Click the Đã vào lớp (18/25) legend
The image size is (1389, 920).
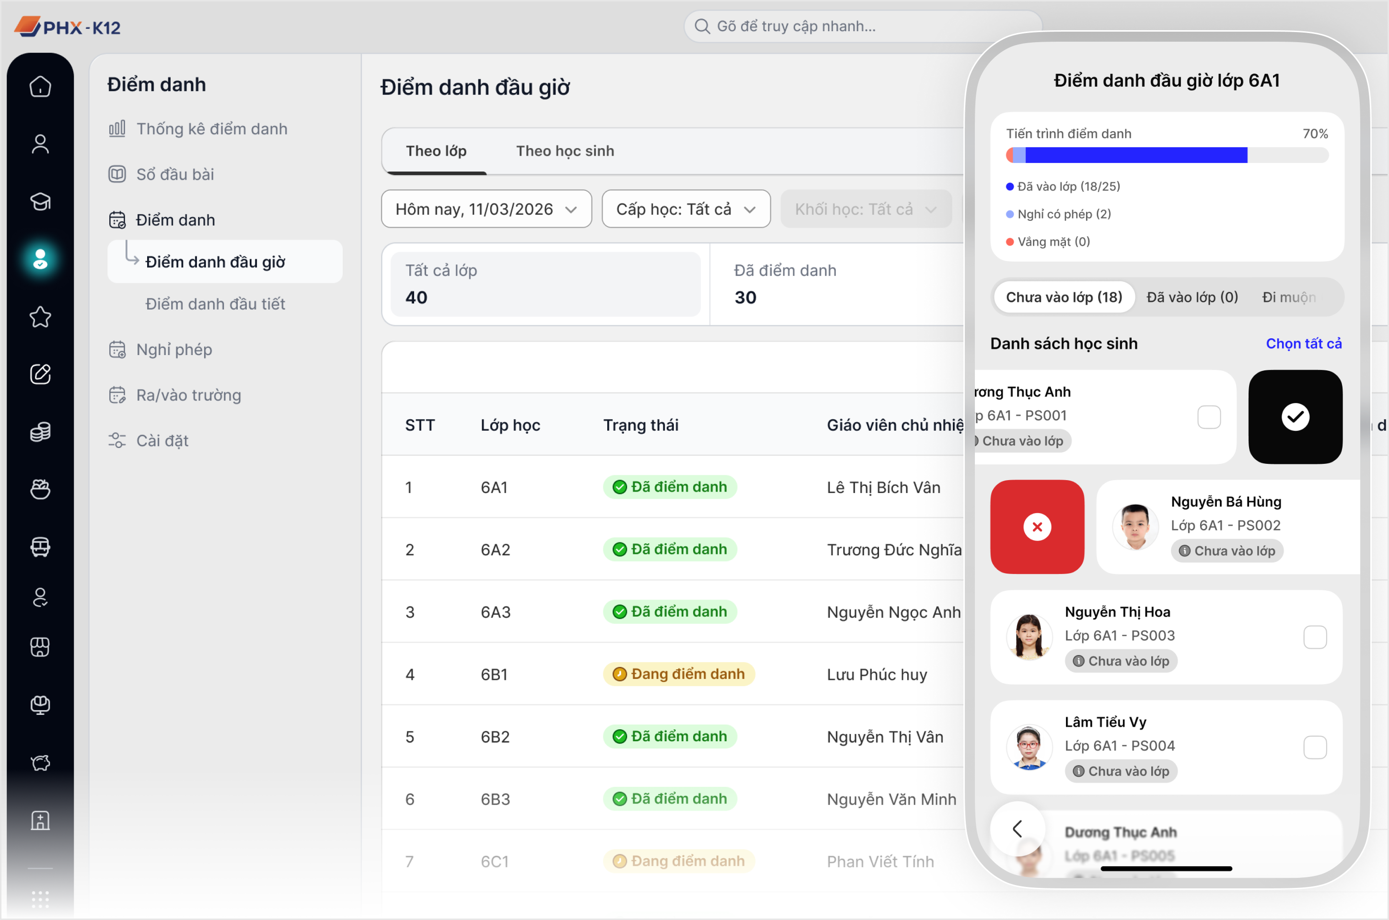tap(1063, 186)
